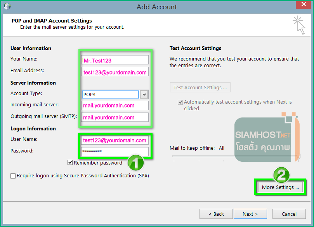Open the More Settings dialog
The width and height of the screenshot is (314, 227).
coord(280,187)
